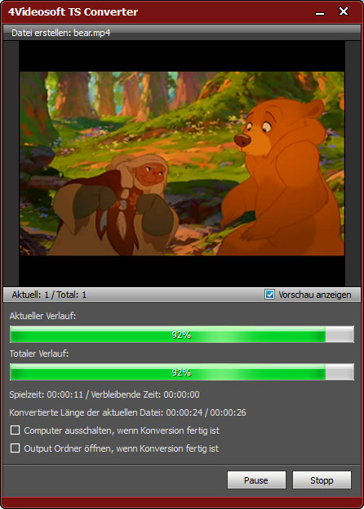
Task: Click the Vorschau anzeigen label text
Action: coord(315,295)
